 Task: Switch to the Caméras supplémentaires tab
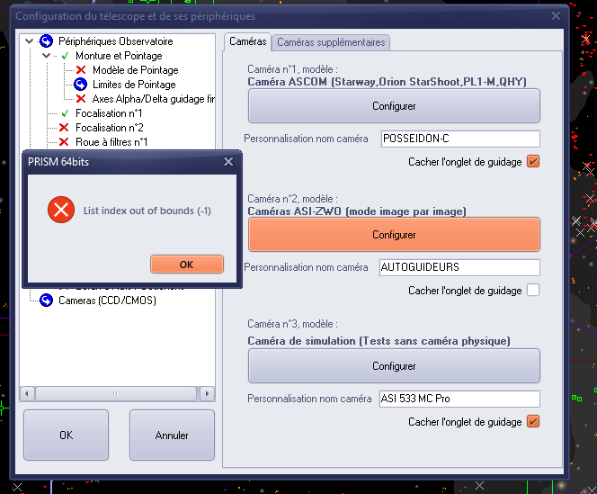pyautogui.click(x=331, y=42)
